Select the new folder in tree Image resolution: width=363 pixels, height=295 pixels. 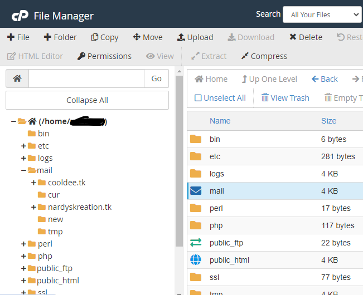tap(56, 219)
